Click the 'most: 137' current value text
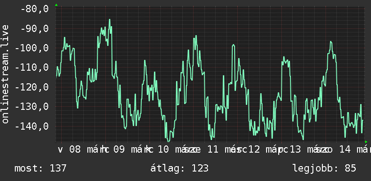The width and height of the screenshot is (371, 181). point(41,168)
